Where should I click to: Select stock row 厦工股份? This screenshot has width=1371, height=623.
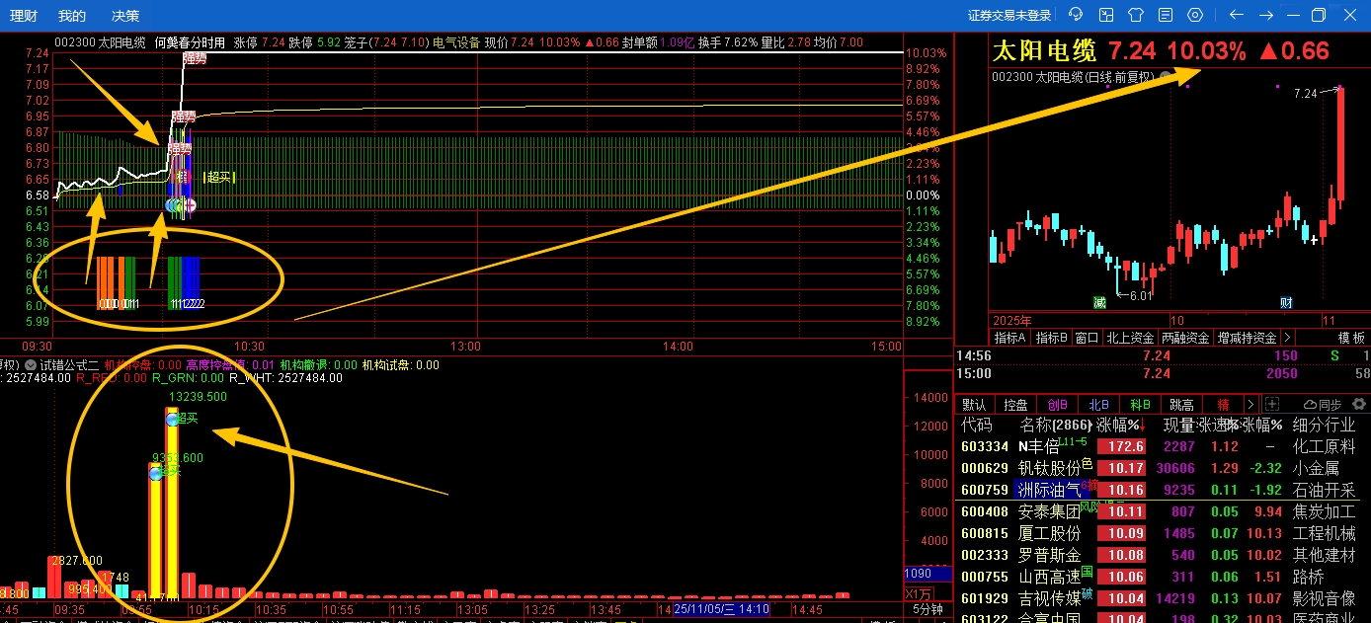click(x=1164, y=534)
